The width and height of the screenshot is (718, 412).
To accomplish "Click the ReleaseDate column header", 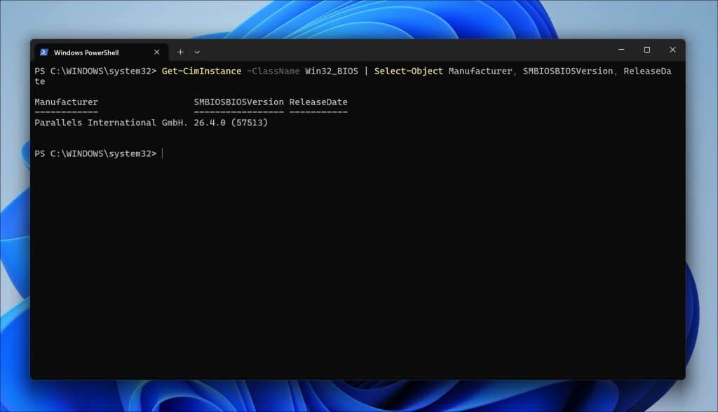I will [318, 102].
